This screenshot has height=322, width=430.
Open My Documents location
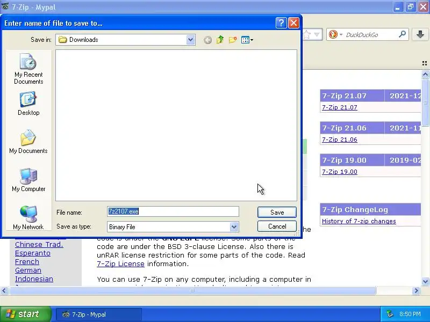[x=28, y=142]
